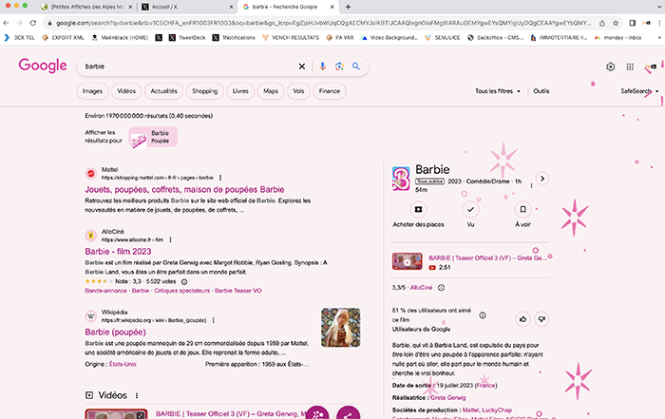Screen dimensions: 665x419
Task: Go back with browser back arrow
Action: click(6, 23)
